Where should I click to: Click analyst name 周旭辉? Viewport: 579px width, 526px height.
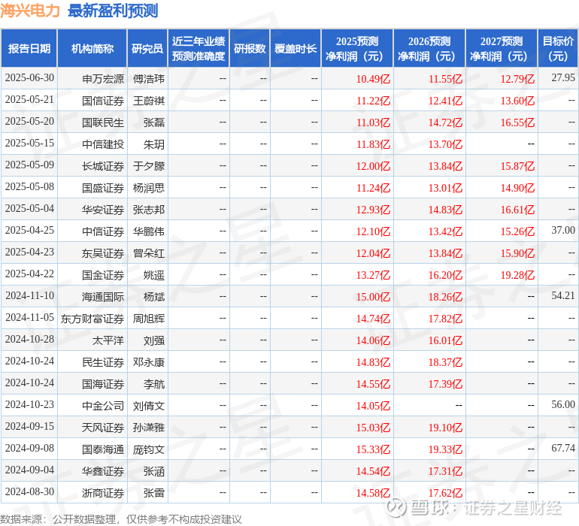click(x=148, y=318)
